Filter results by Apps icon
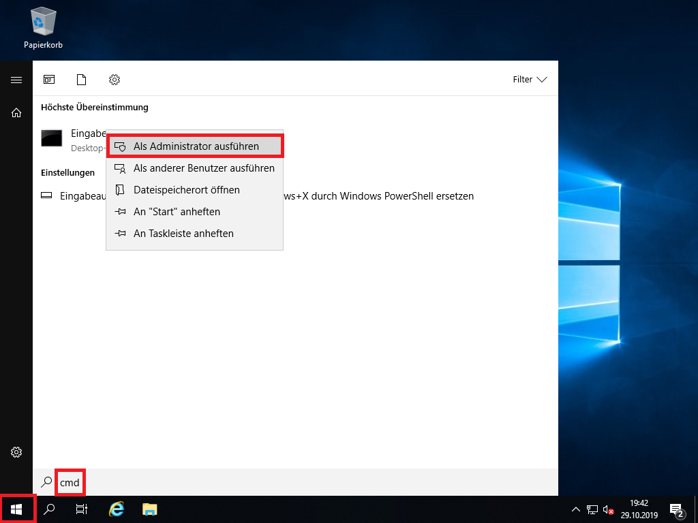The image size is (698, 523). coord(49,80)
